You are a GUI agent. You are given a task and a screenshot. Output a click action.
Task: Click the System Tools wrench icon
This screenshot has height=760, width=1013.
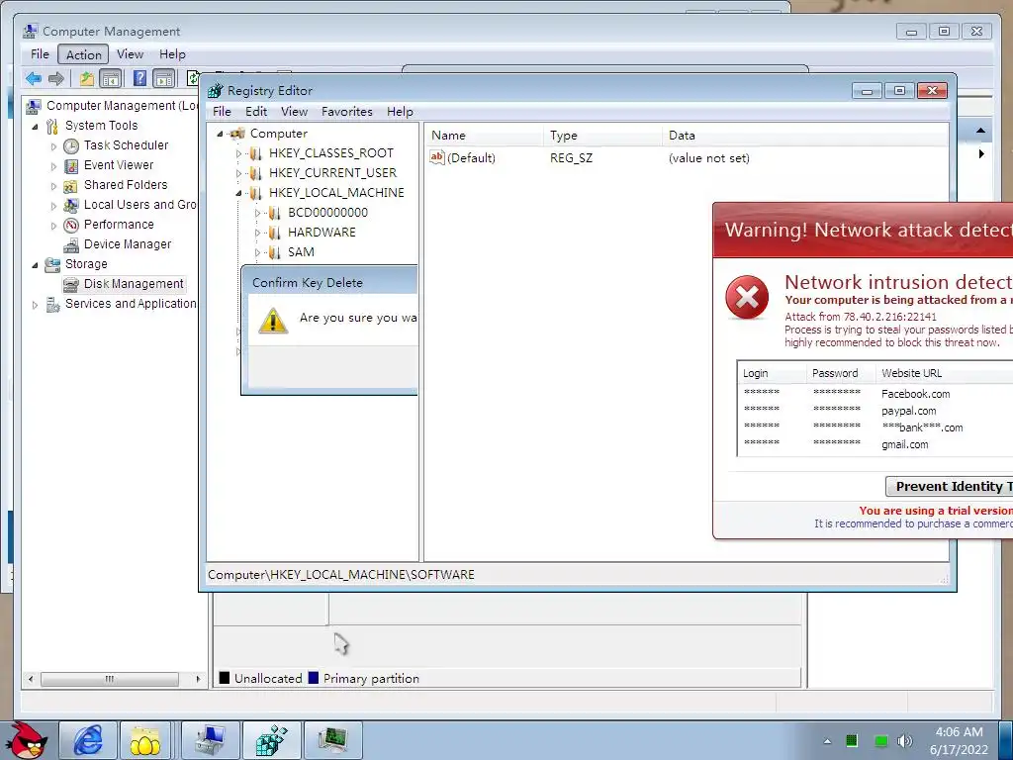click(52, 126)
